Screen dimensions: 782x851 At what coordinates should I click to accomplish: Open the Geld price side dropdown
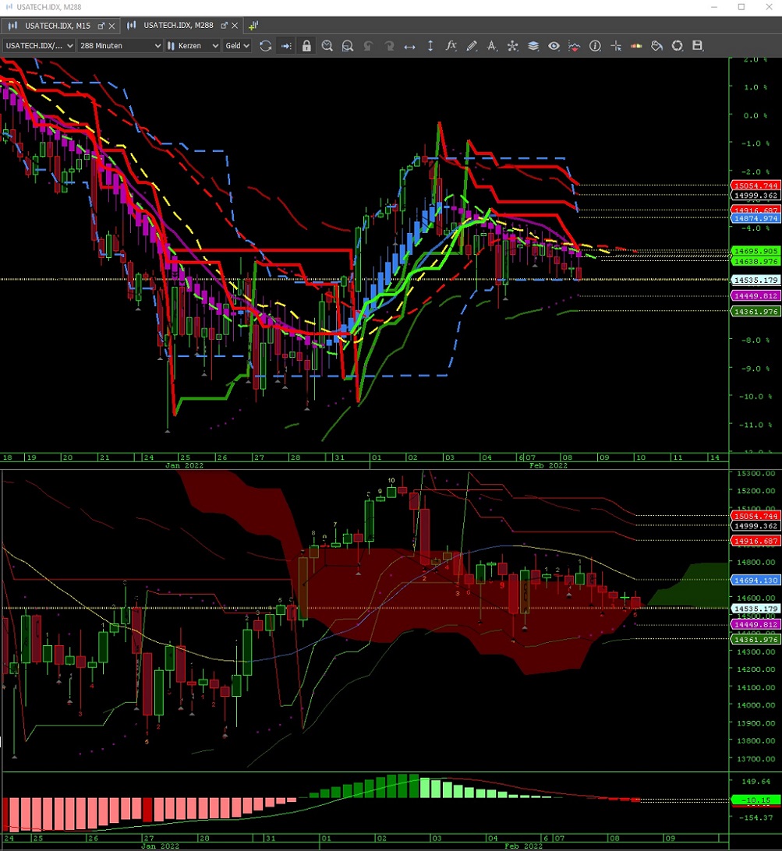(x=237, y=46)
